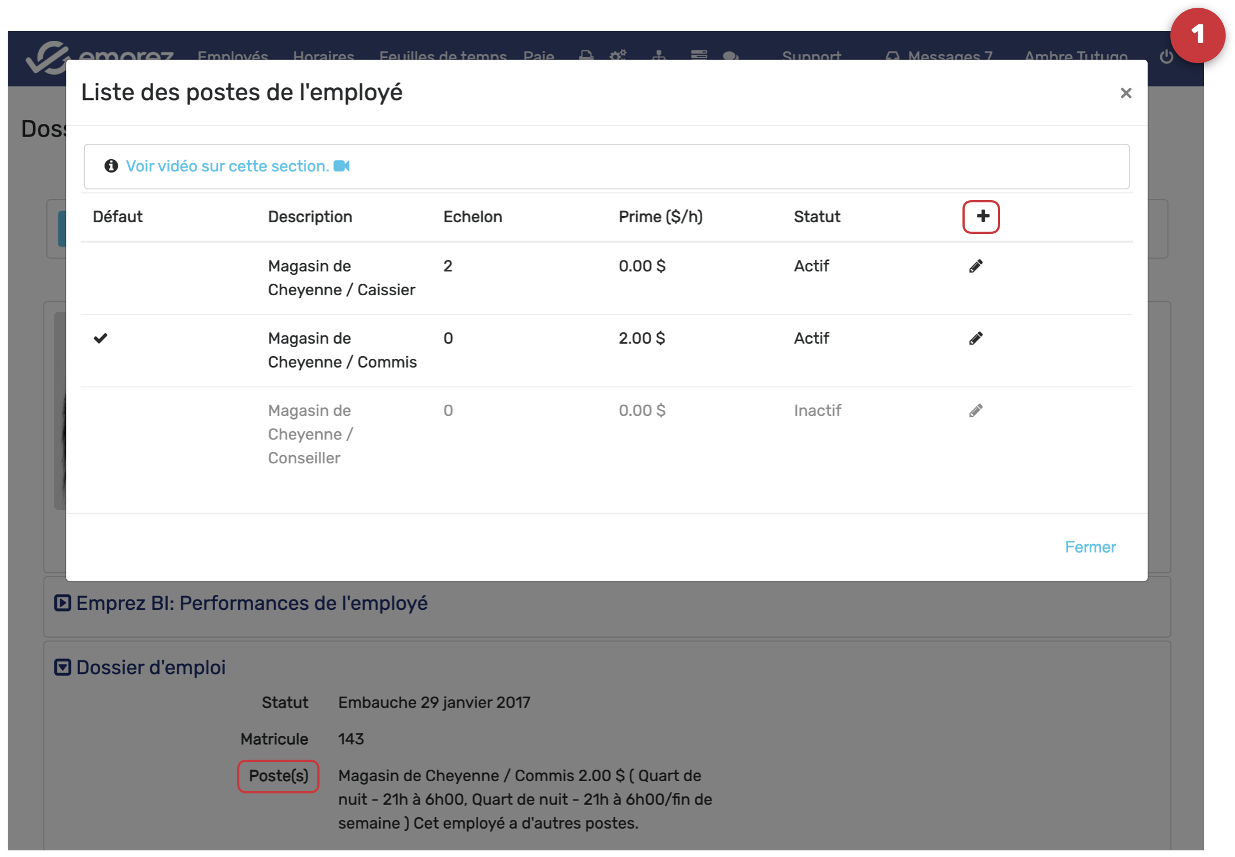
Task: Click the Poste(s) label
Action: pyautogui.click(x=278, y=776)
